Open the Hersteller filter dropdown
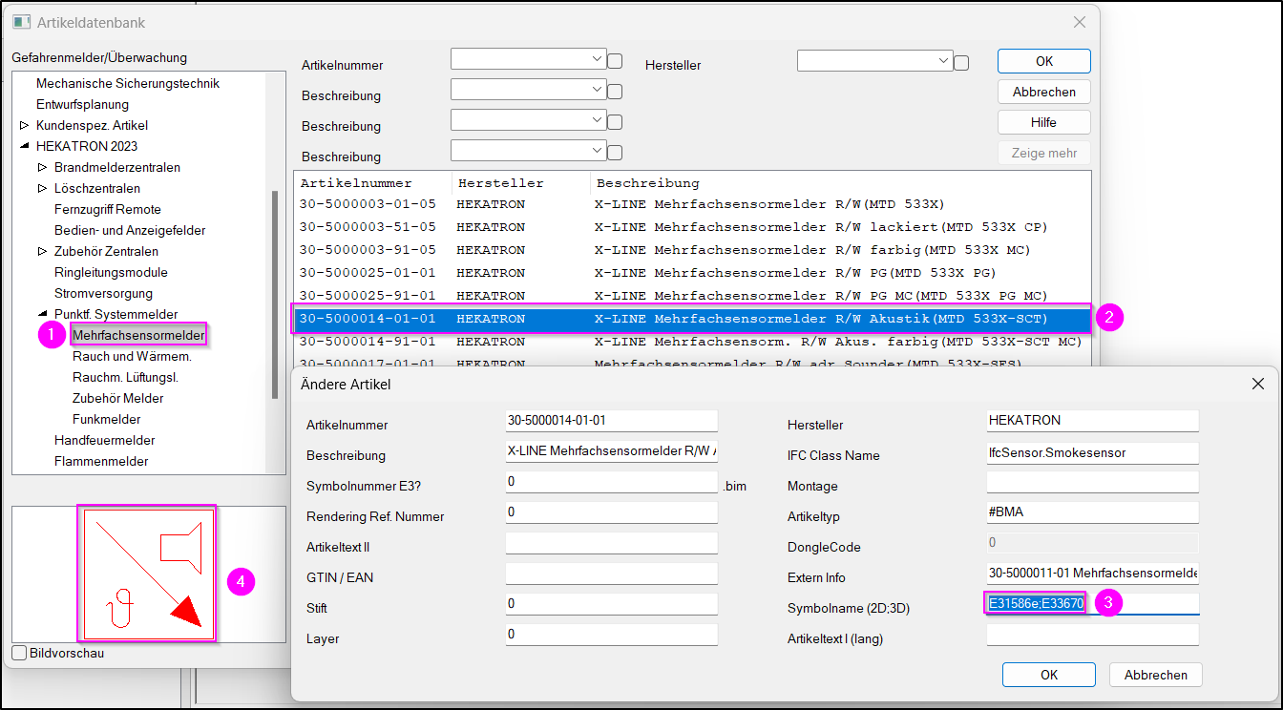This screenshot has width=1283, height=710. tap(944, 59)
